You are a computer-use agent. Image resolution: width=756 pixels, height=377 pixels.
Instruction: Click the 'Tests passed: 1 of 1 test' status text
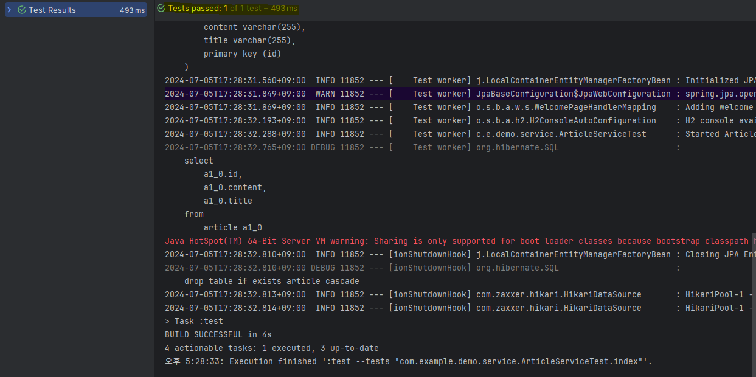(233, 9)
